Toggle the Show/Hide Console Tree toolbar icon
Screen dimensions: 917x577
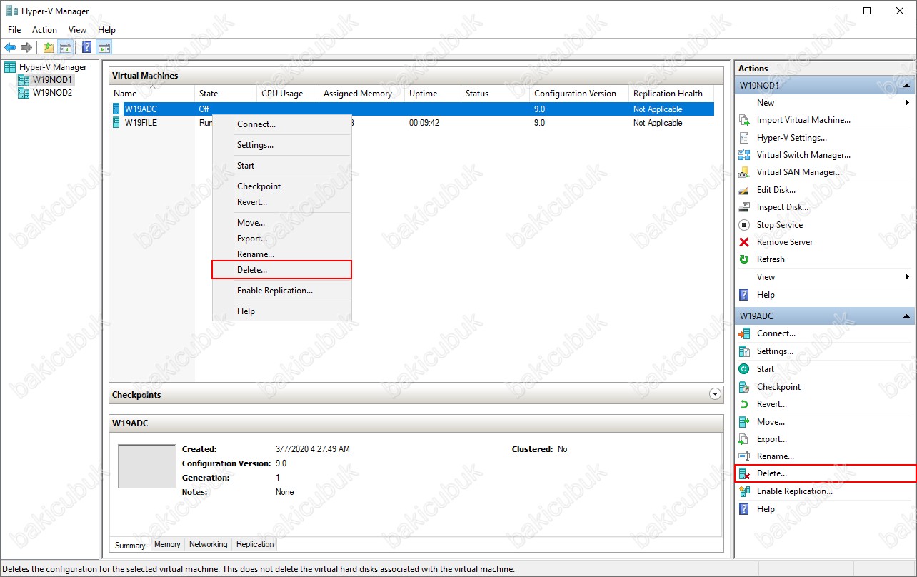point(65,48)
